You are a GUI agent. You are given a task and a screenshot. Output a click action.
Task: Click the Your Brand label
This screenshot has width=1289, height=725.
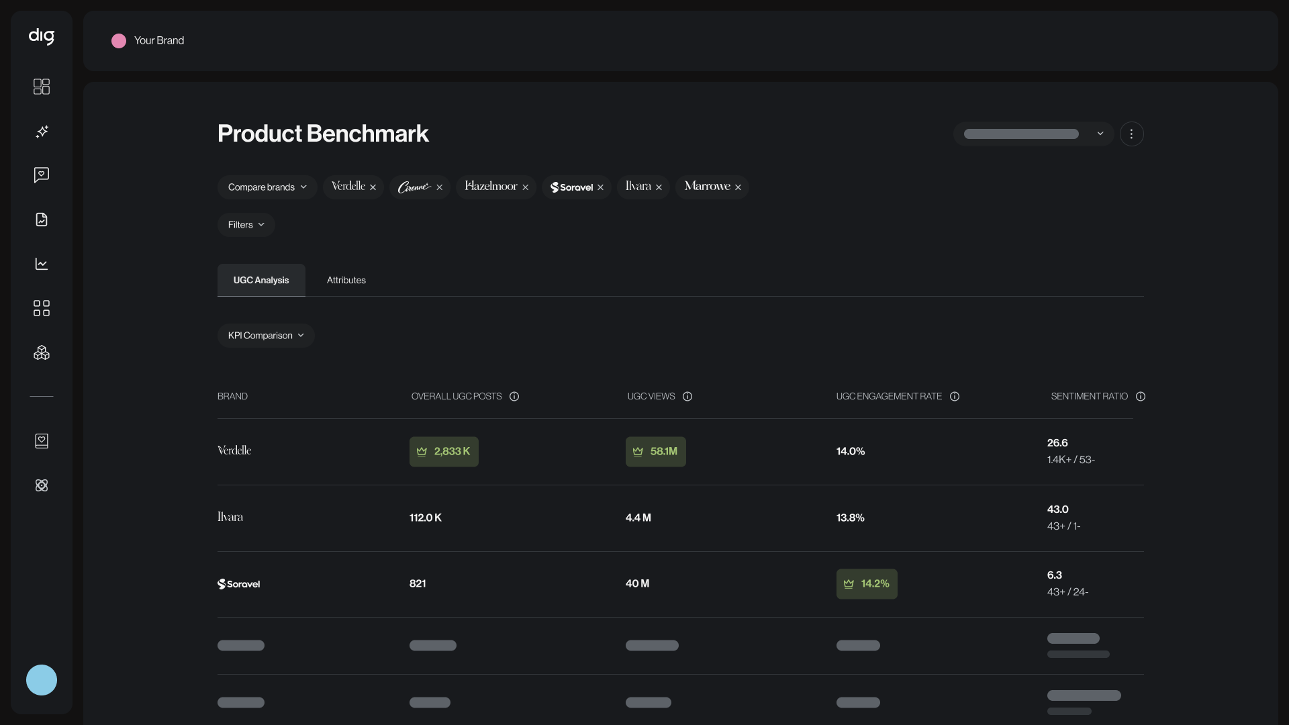159,40
